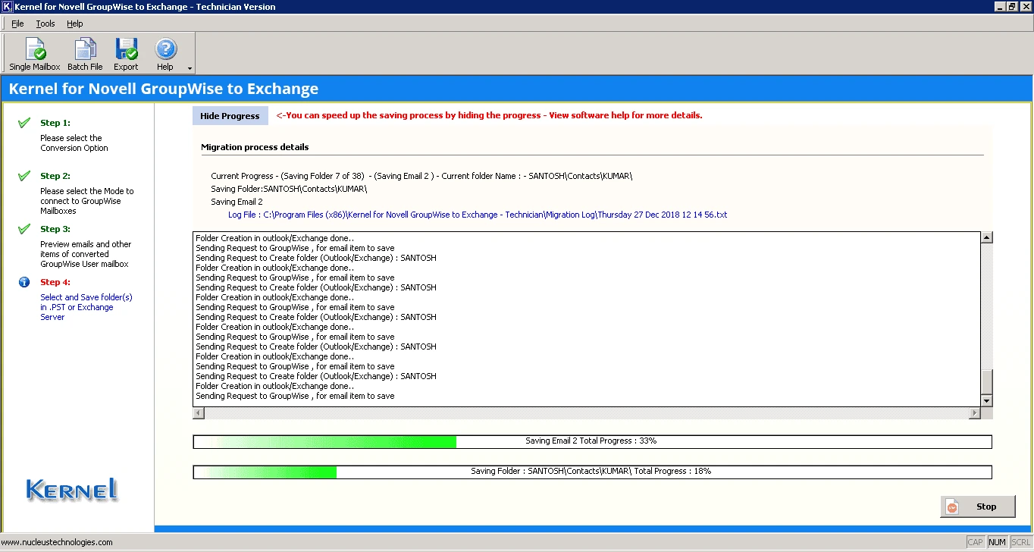Click the Kernel logo

pyautogui.click(x=72, y=489)
